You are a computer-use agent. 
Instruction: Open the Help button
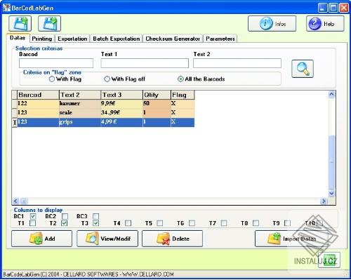pyautogui.click(x=325, y=24)
